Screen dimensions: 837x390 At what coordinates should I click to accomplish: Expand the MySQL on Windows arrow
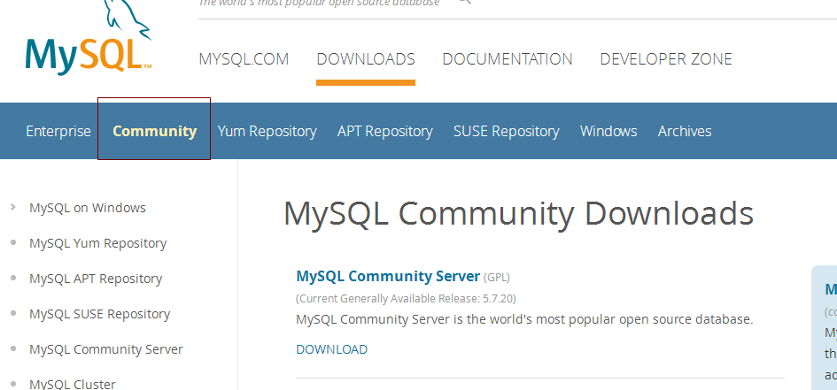tap(13, 207)
